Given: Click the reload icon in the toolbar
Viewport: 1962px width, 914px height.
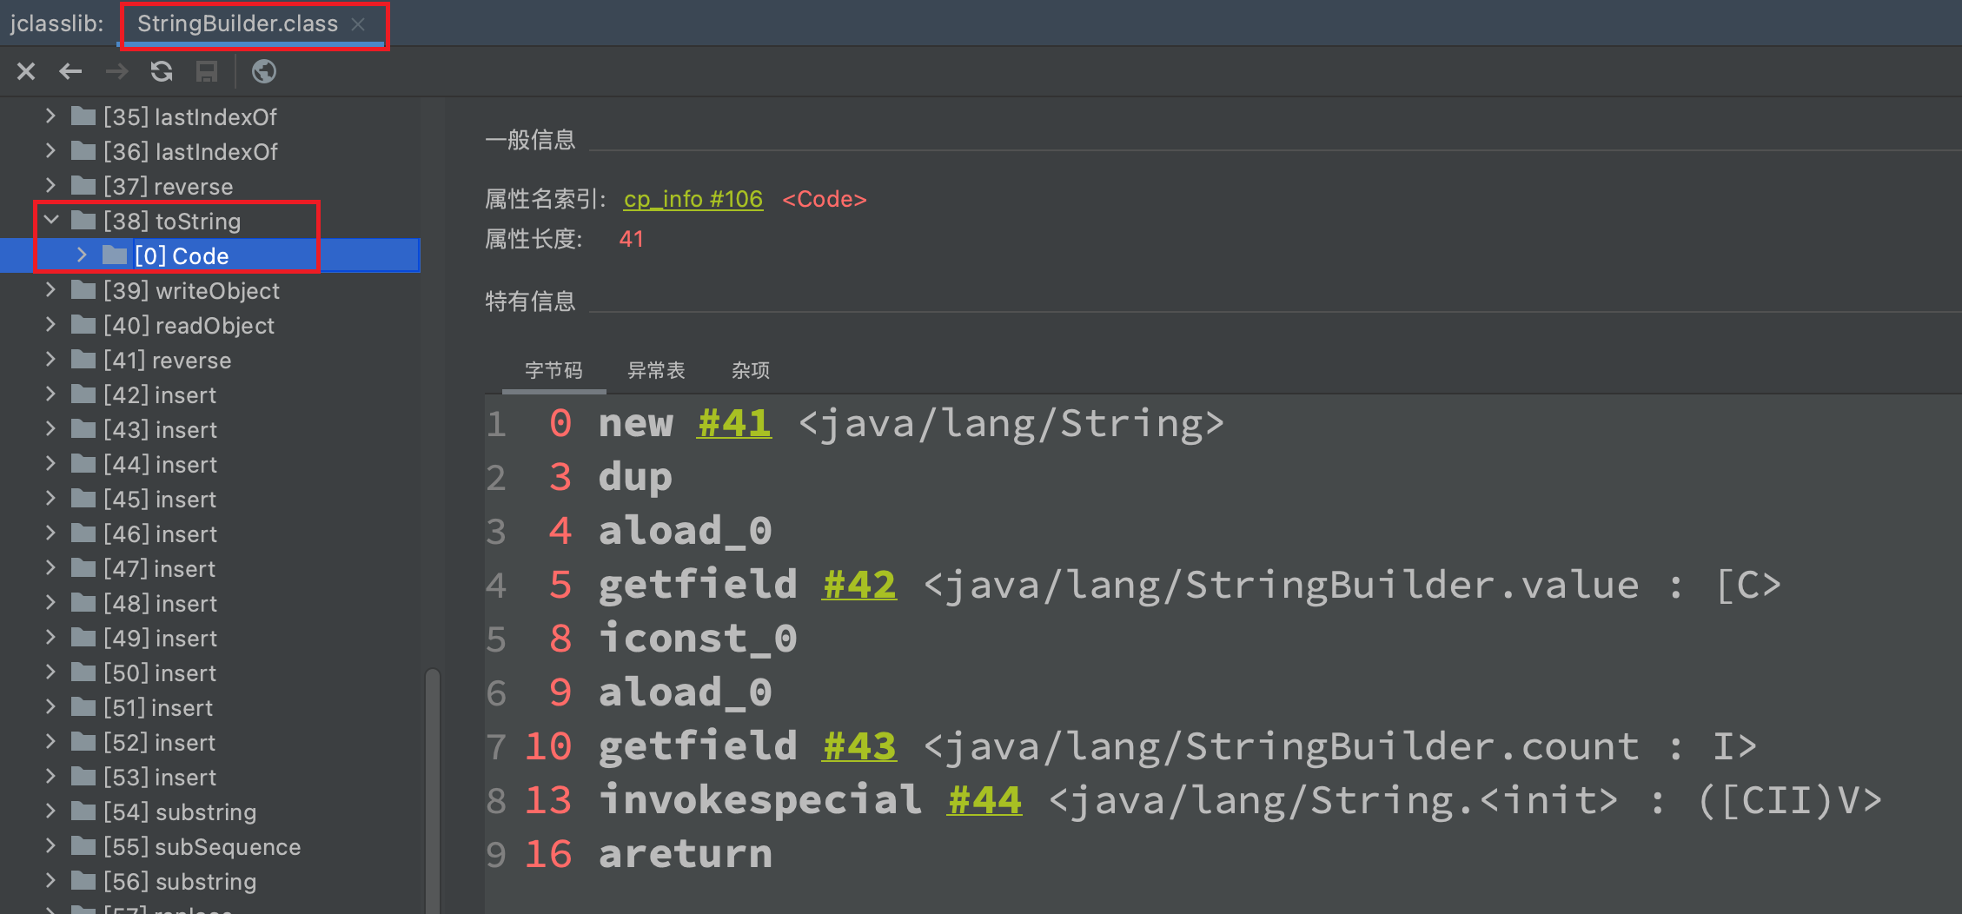Looking at the screenshot, I should pos(162,71).
